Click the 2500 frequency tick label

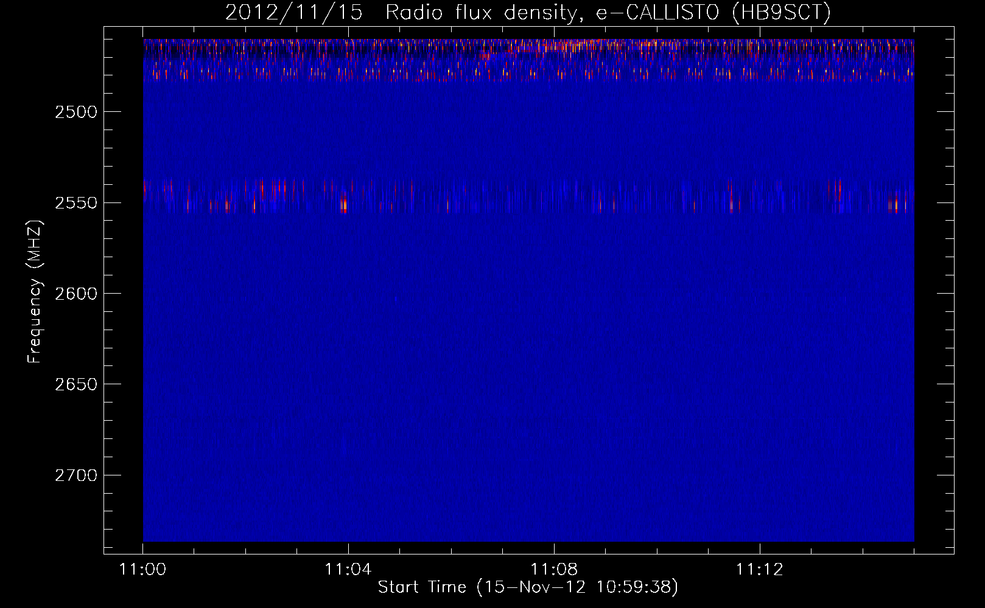[76, 112]
